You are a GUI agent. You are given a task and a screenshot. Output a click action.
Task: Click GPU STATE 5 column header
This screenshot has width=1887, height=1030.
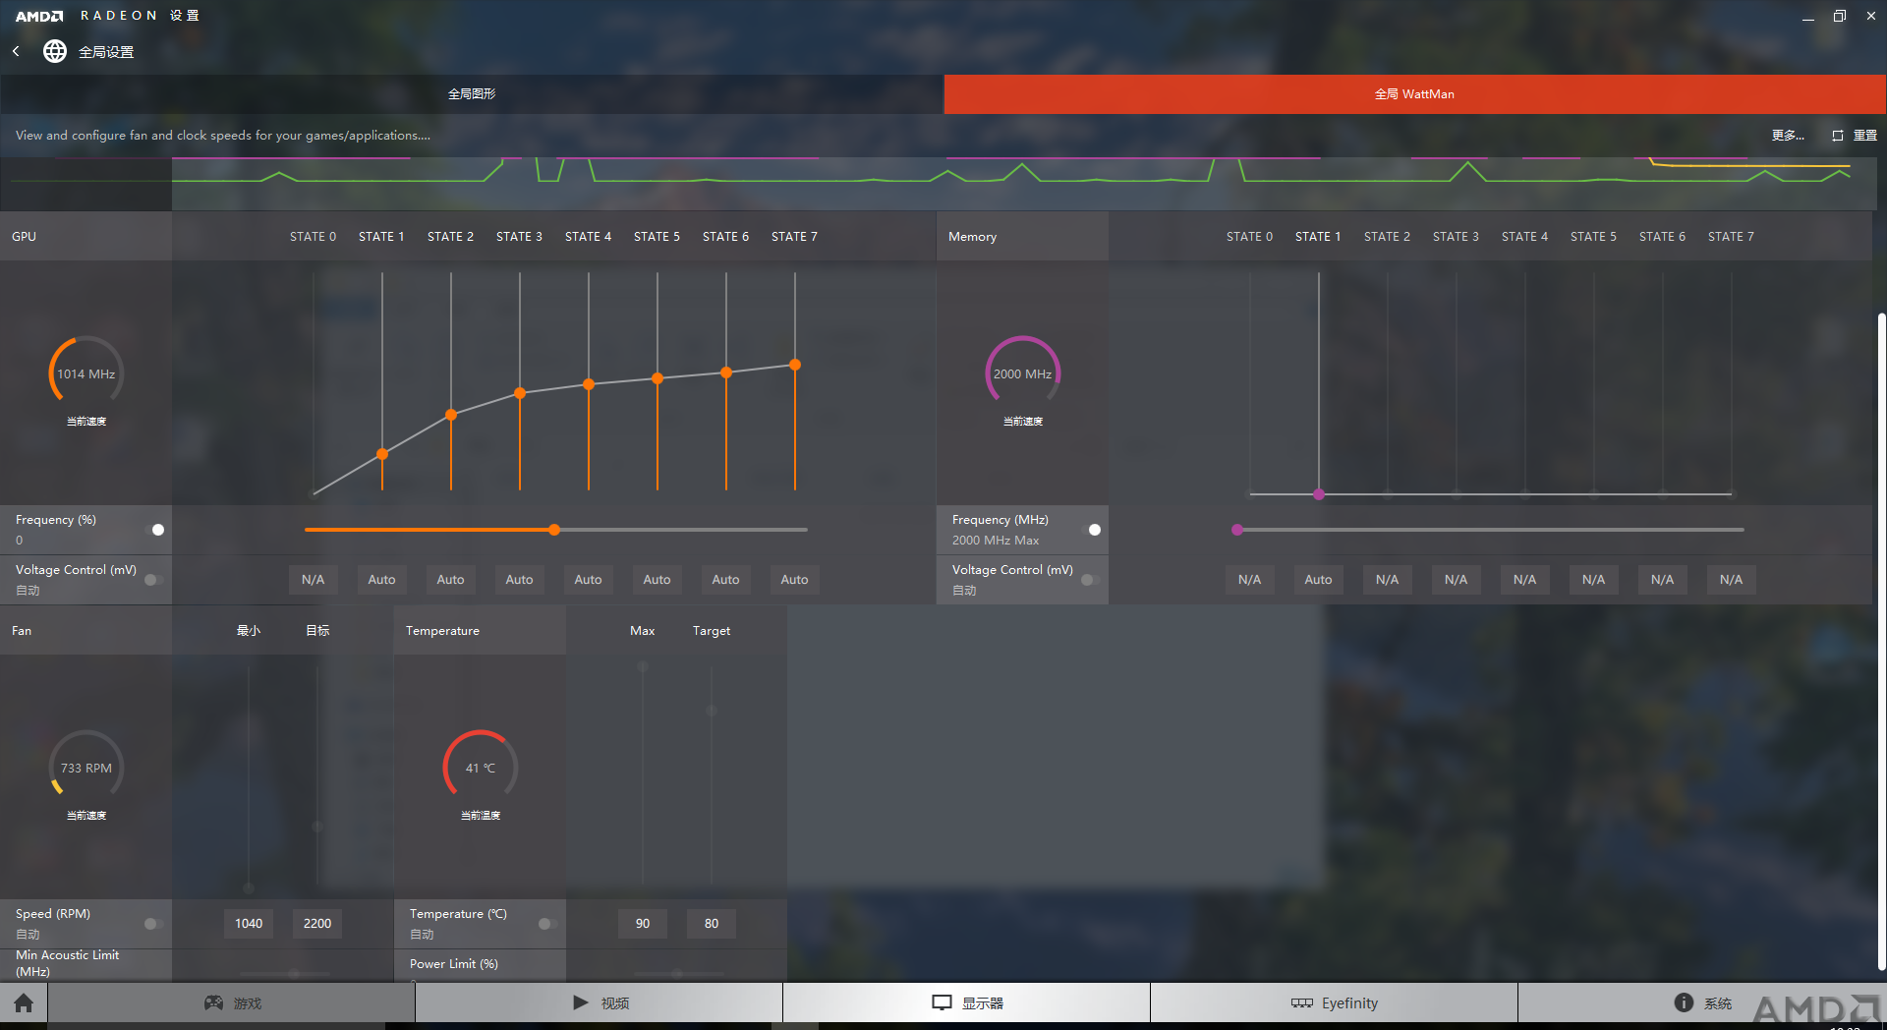(657, 237)
